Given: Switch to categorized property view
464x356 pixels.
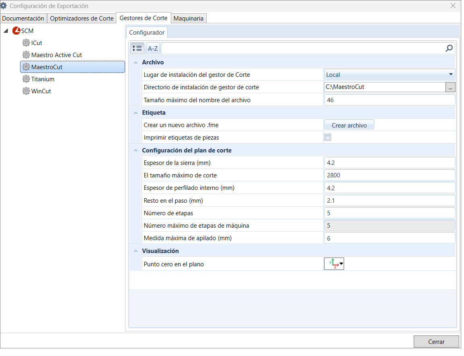Looking at the screenshot, I should 138,49.
